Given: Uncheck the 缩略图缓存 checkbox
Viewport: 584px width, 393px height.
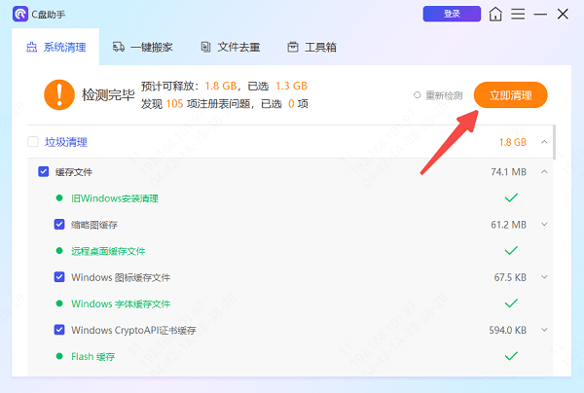Looking at the screenshot, I should click(60, 225).
